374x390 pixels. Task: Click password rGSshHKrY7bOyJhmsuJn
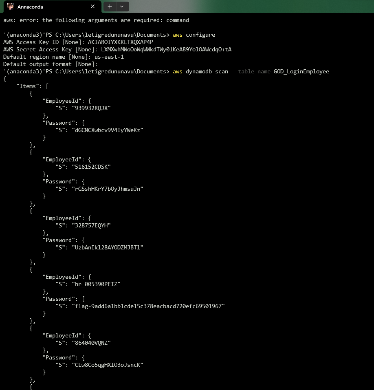108,189
